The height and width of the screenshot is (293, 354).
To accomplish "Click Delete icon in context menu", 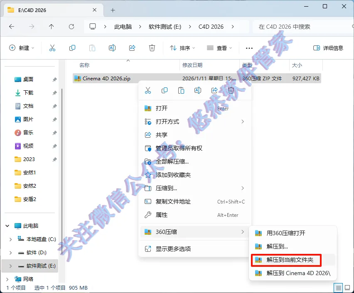I will point(231,90).
